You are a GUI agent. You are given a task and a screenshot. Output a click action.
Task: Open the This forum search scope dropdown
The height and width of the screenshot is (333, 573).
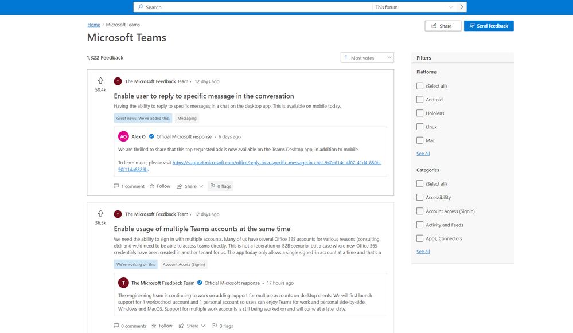coord(414,7)
